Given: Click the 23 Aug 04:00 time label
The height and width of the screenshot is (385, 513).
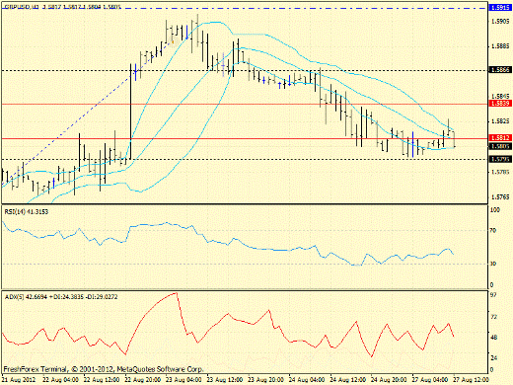Looking at the screenshot, I should (183, 380).
